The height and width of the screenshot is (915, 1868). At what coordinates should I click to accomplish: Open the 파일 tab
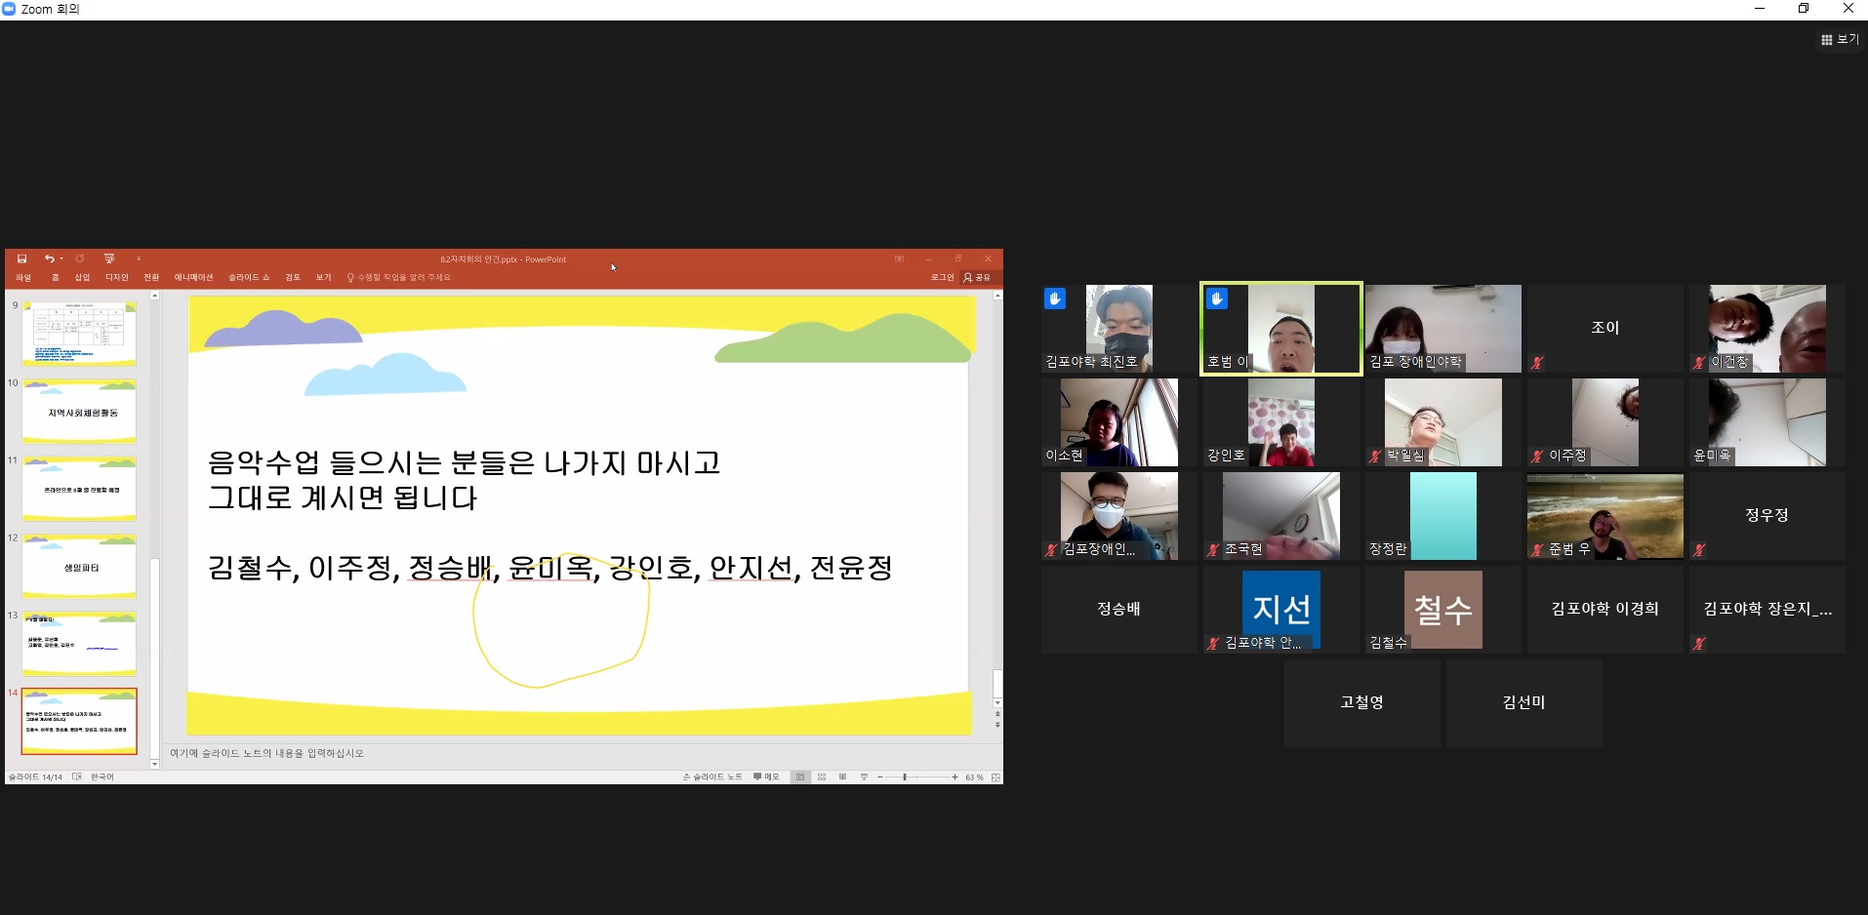(x=23, y=278)
